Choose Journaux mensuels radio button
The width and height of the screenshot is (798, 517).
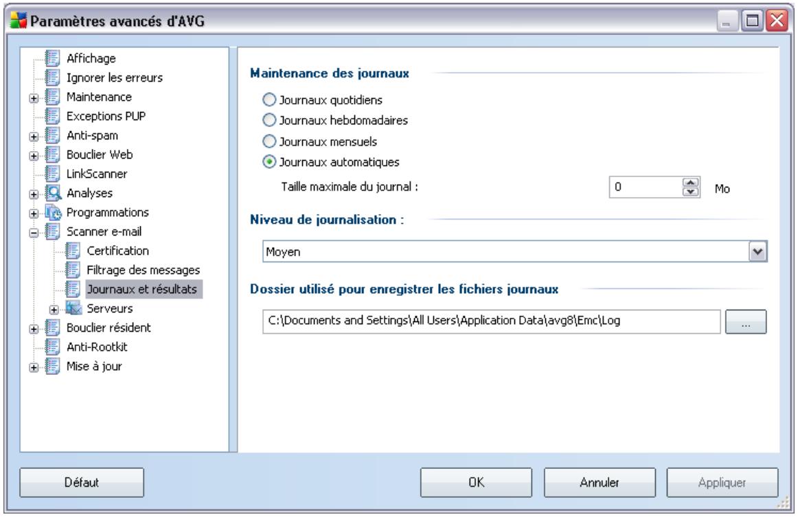pyautogui.click(x=269, y=141)
